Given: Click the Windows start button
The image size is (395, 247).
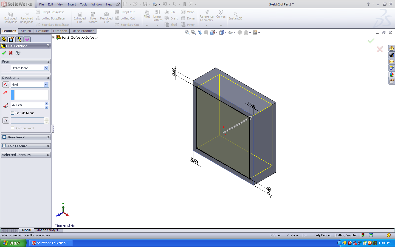Looking at the screenshot, I should click(x=13, y=243).
